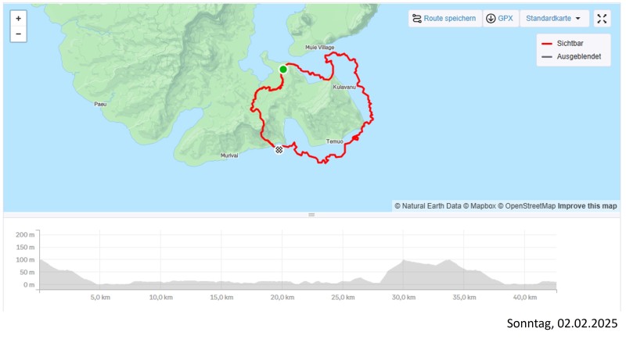Click the Temuo place label
Screen dimensions: 626x339
point(334,141)
